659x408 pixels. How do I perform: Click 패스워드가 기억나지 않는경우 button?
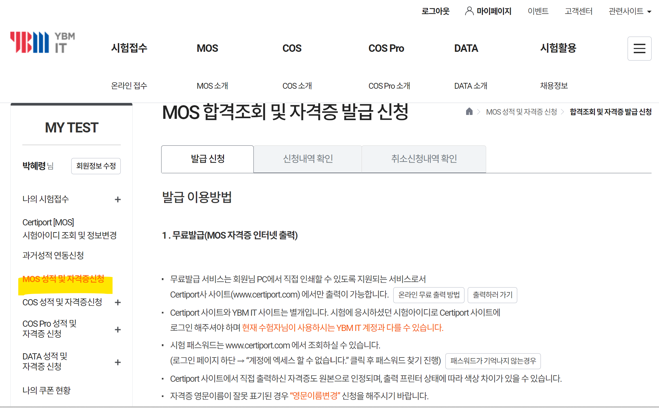pos(493,361)
